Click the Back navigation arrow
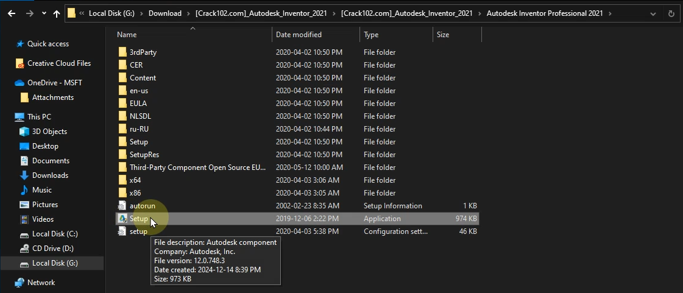The height and width of the screenshot is (293, 683). coord(12,13)
